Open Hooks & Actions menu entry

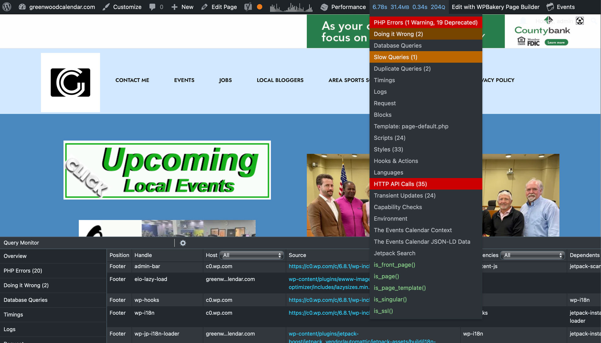426,161
